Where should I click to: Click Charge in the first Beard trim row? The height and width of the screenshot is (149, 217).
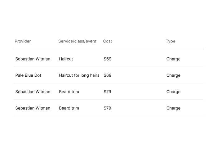(173, 92)
